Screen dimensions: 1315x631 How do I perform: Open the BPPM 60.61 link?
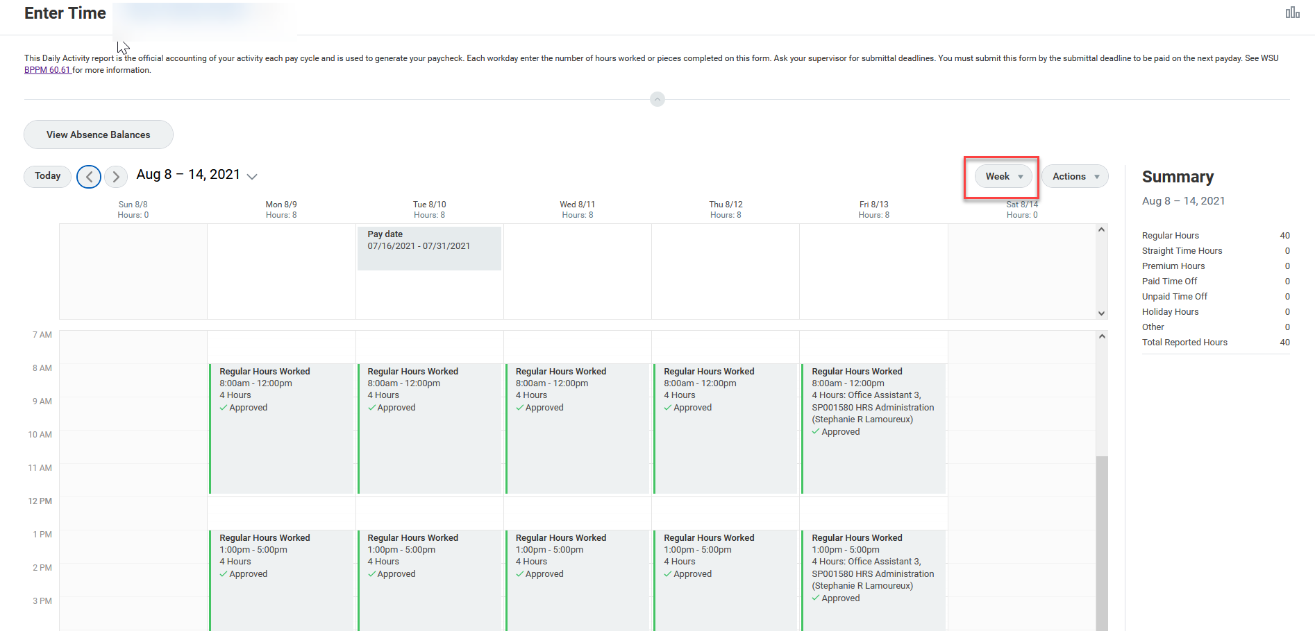[x=47, y=69]
